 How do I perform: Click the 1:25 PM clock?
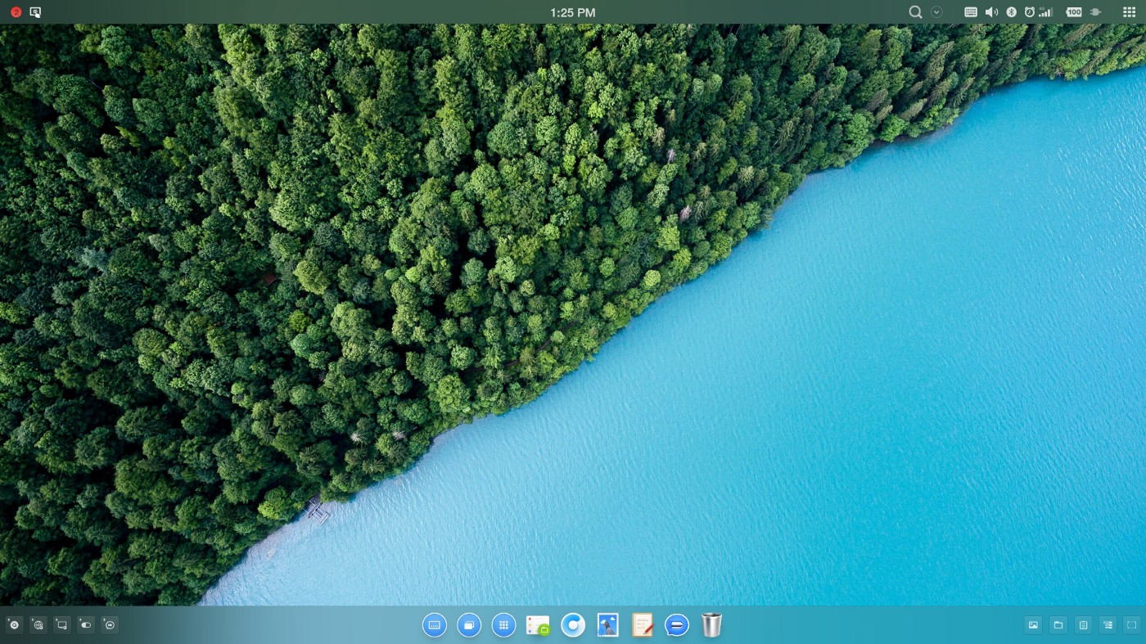pos(572,12)
